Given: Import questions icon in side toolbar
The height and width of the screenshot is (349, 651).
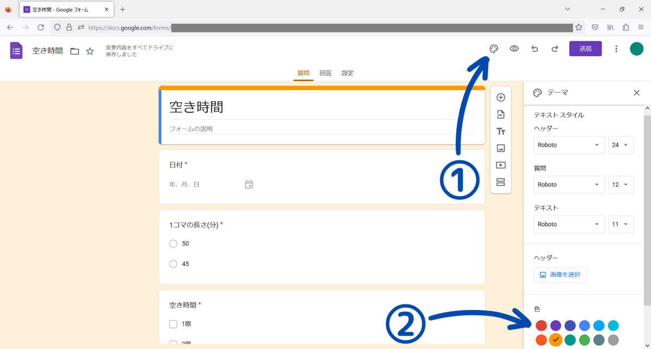Looking at the screenshot, I should (501, 114).
